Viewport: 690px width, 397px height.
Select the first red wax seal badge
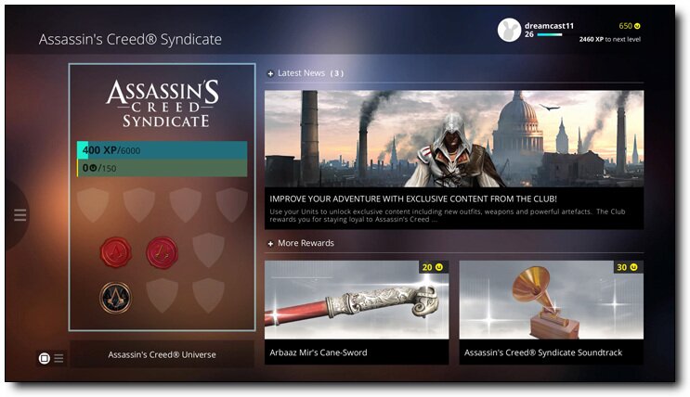(116, 252)
